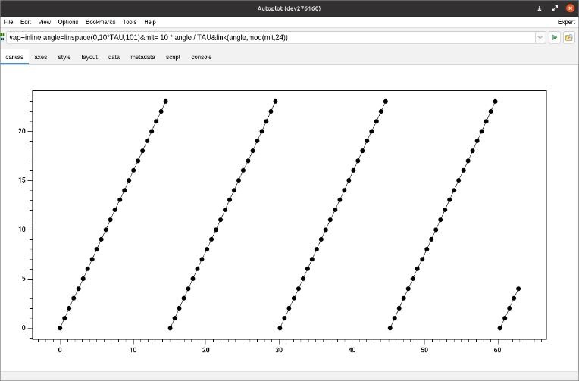Open the script tab
Image resolution: width=579 pixels, height=381 pixels.
point(173,57)
